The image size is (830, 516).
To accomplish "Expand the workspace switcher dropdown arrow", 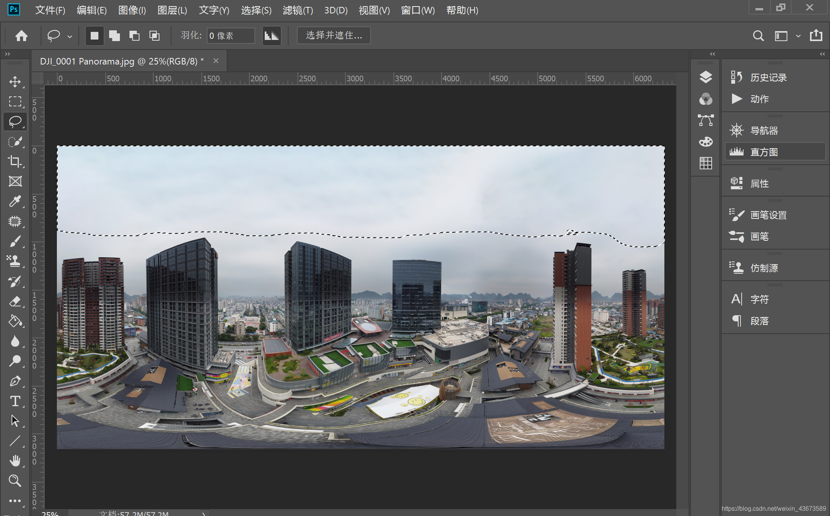I will pyautogui.click(x=798, y=36).
